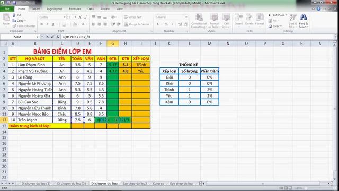Open the font size dropdown
The height and width of the screenshot is (191, 339).
(75, 17)
